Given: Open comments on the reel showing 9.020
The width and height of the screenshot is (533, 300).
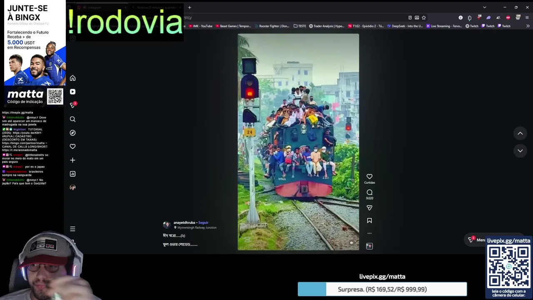Looking at the screenshot, I should [x=369, y=192].
